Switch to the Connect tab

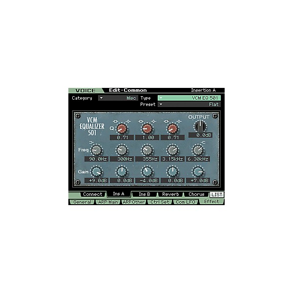[x=93, y=194]
